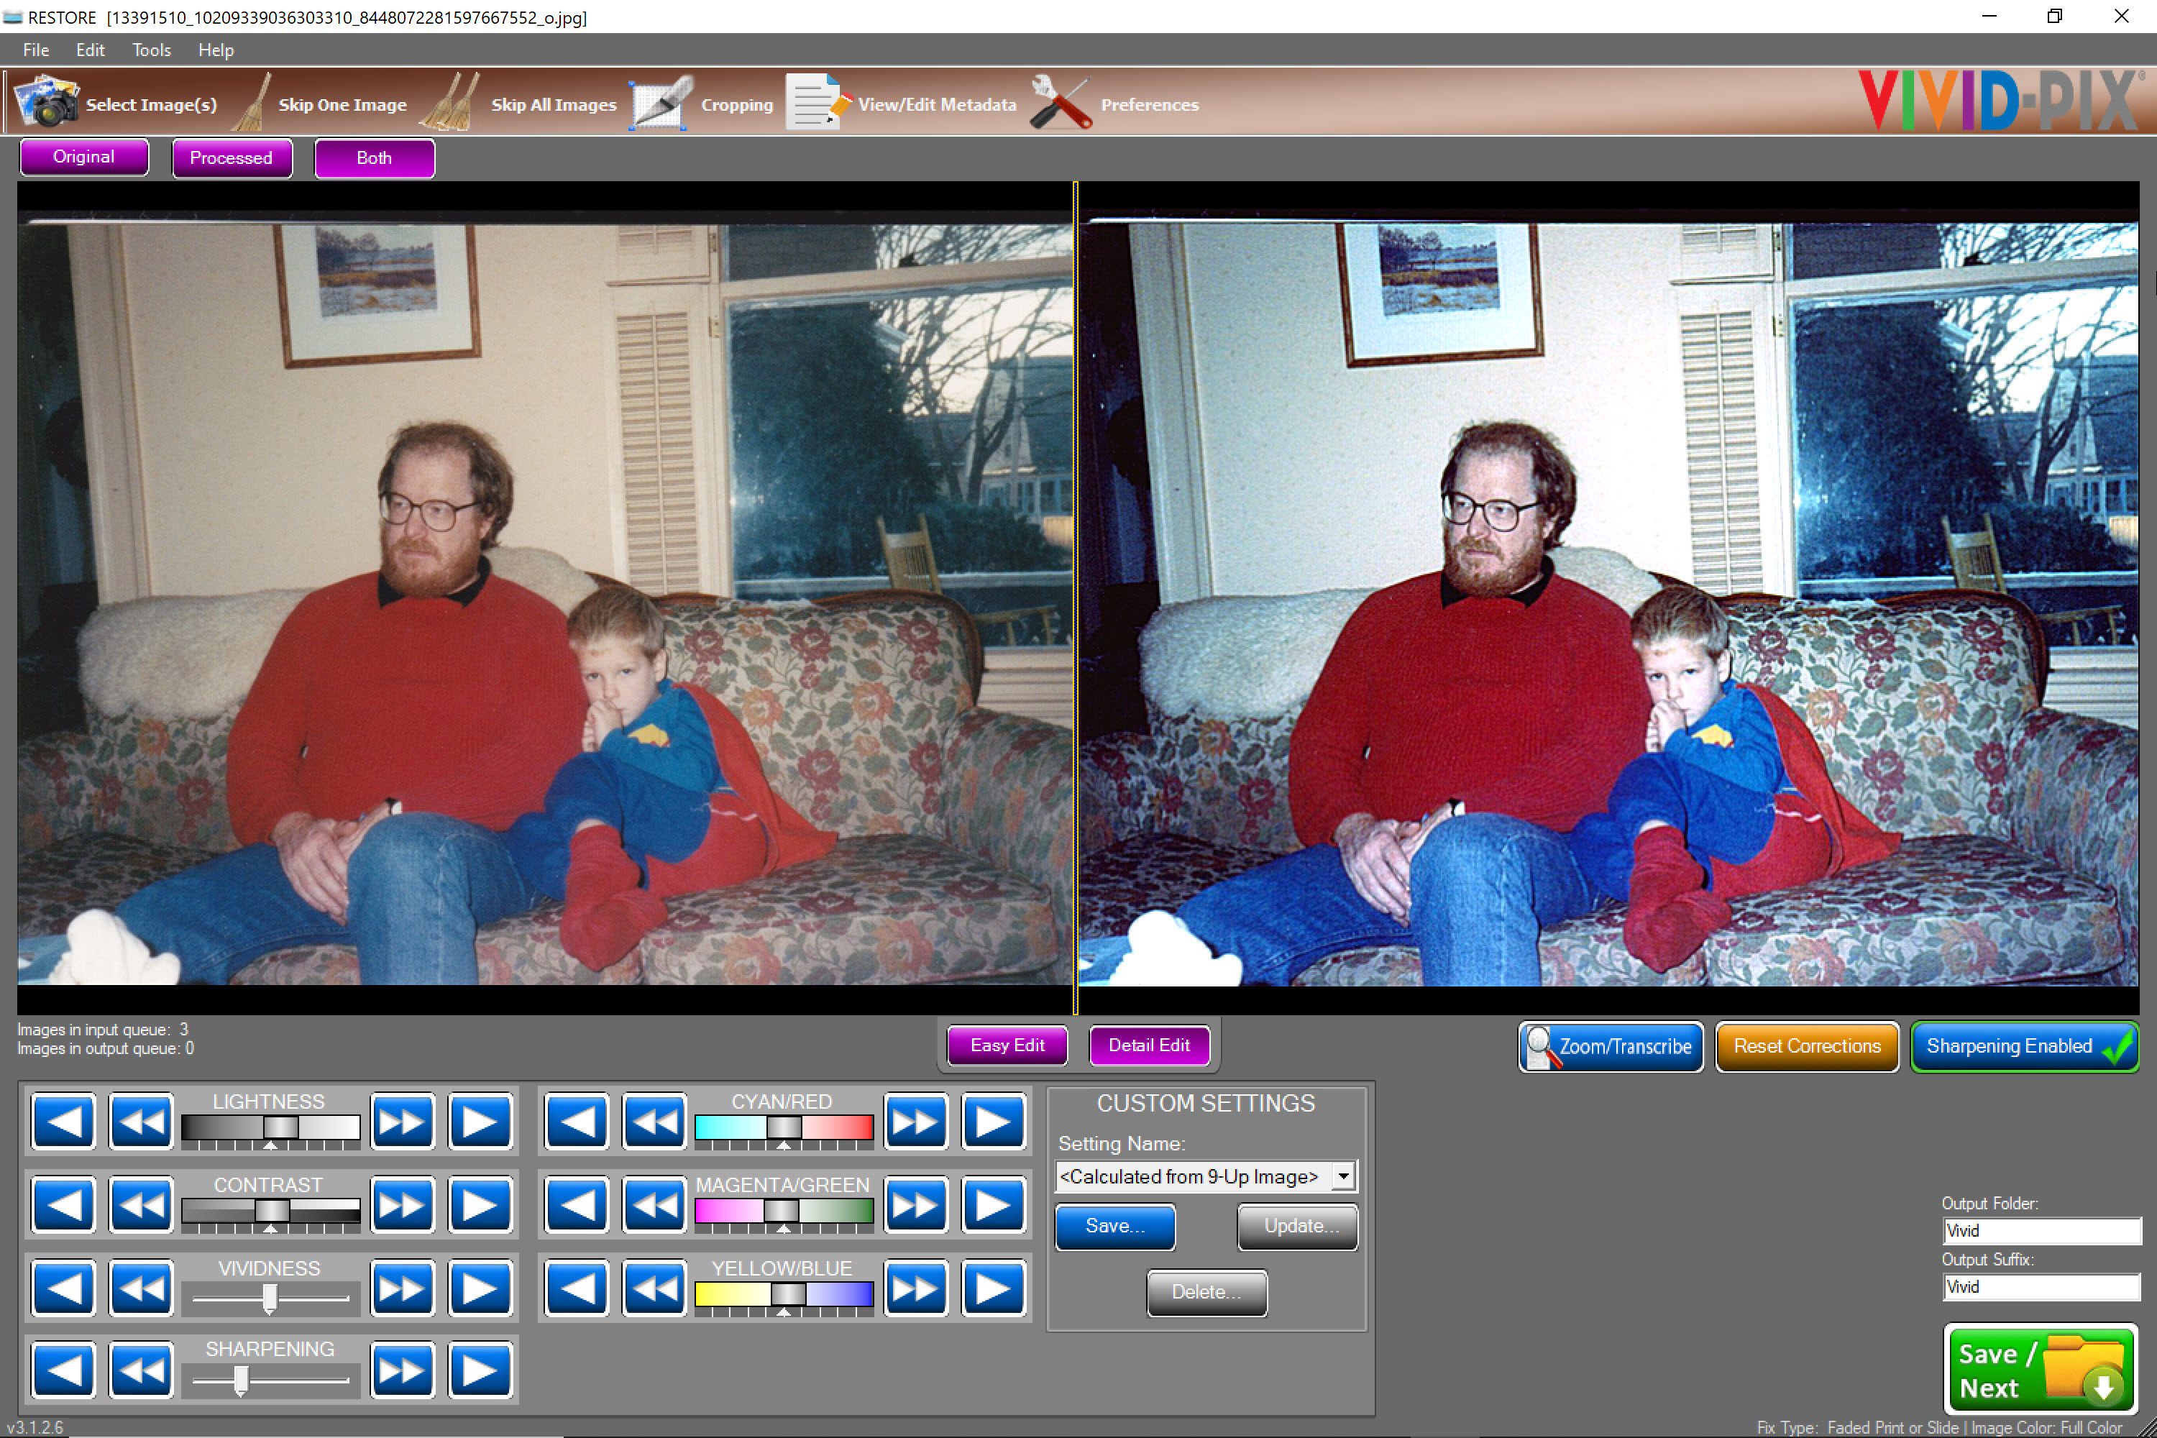The height and width of the screenshot is (1438, 2157).
Task: Increase Sharpening by single-arrow step
Action: (480, 1370)
